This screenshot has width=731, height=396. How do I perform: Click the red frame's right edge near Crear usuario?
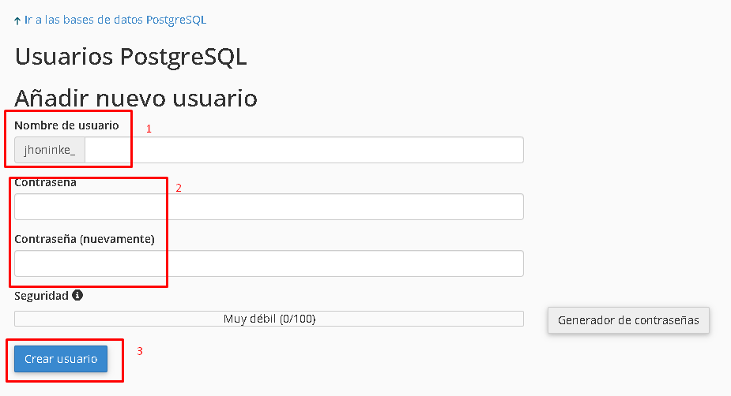pyautogui.click(x=123, y=361)
